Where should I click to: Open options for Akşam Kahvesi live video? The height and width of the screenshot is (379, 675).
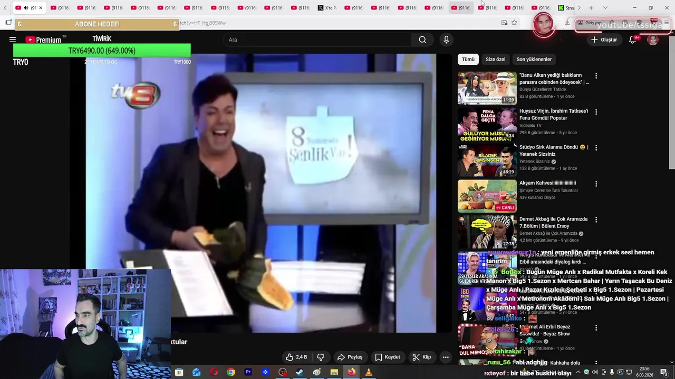tap(596, 184)
